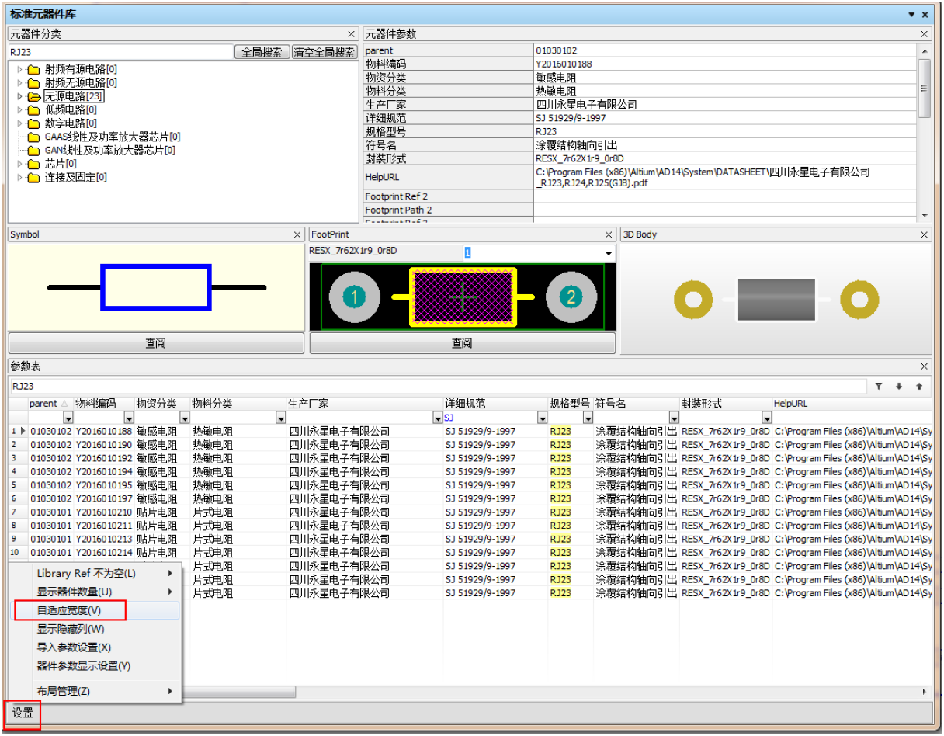
Task: Click pad 1 in the FootPrint preview
Action: 354,297
